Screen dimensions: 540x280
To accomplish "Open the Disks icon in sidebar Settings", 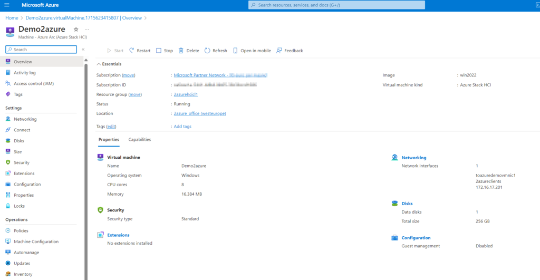I will [8, 140].
